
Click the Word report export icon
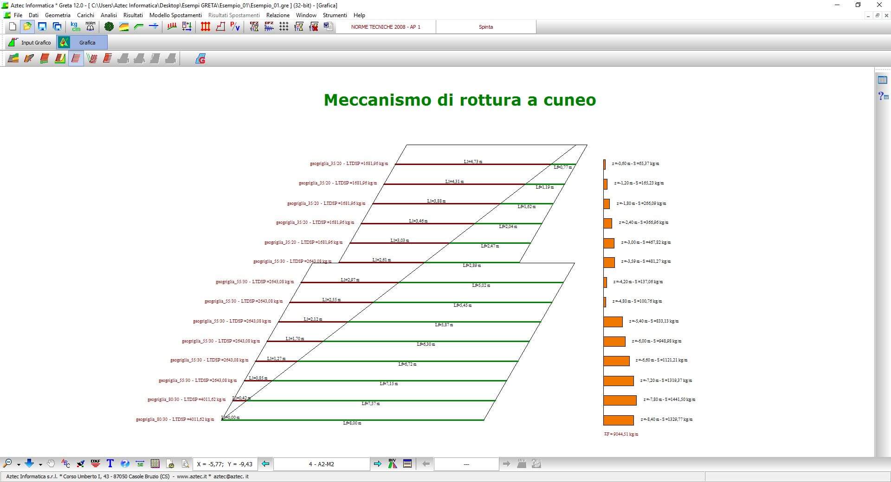pos(329,27)
